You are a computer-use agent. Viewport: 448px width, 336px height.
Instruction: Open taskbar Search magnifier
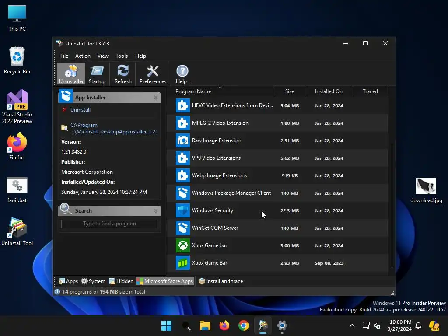(186, 325)
